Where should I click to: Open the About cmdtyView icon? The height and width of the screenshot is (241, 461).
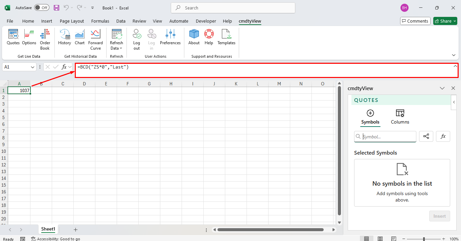[x=194, y=37]
